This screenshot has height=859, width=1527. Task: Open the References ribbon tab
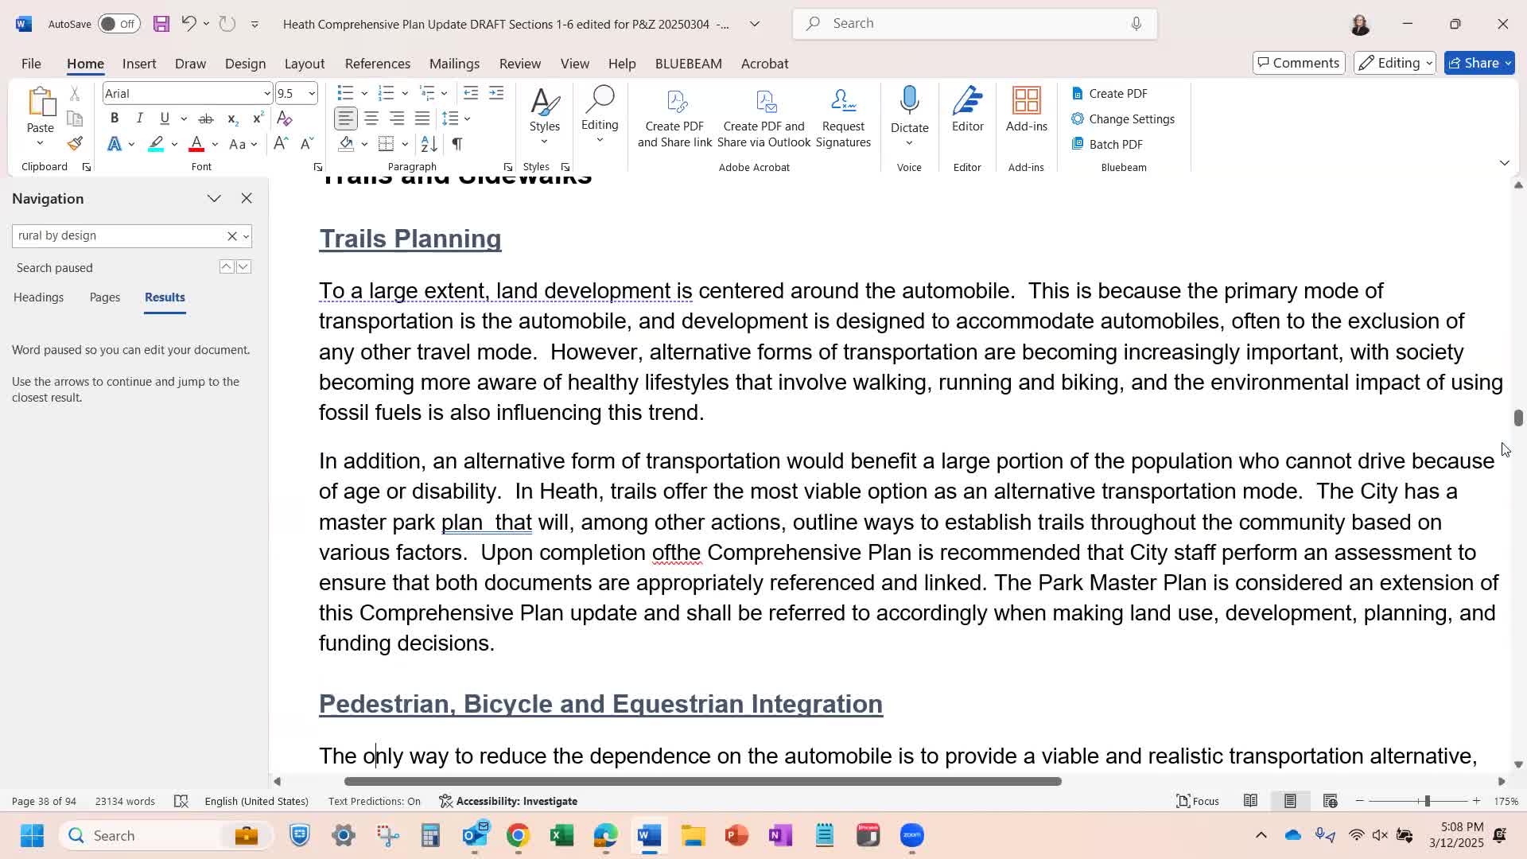tap(377, 64)
